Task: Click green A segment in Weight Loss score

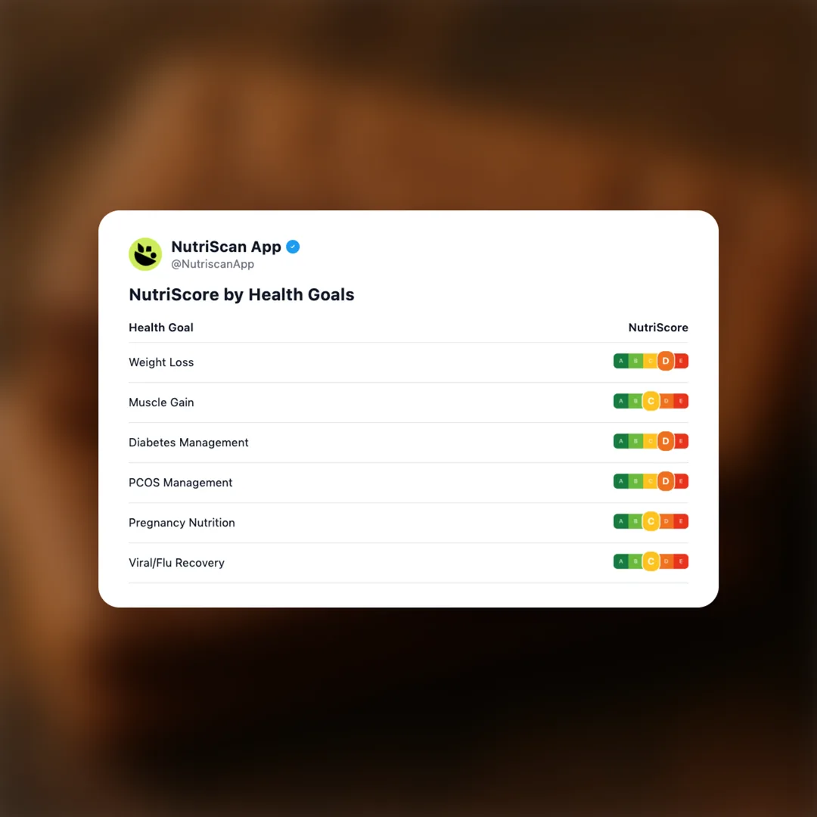Action: click(x=621, y=362)
